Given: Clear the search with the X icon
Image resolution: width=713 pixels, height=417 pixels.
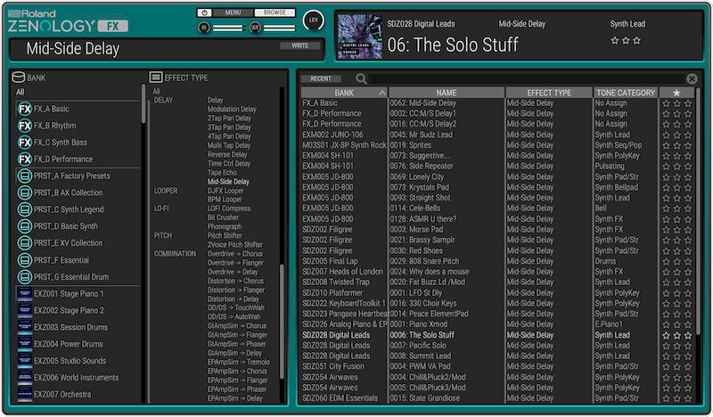Looking at the screenshot, I should [692, 78].
